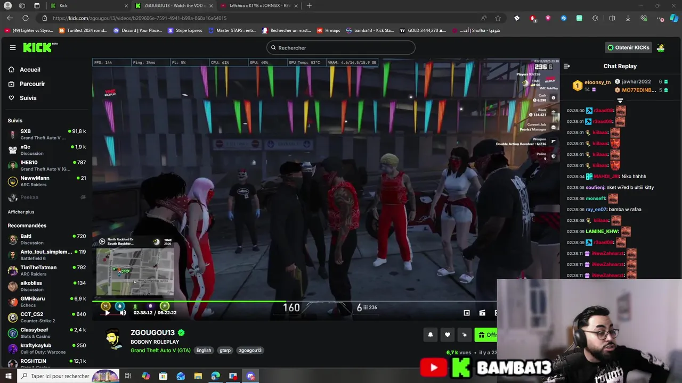Screen dimensions: 682x383
Task: Open recommended channel Anto_tout_simplem...
Action: point(46,255)
